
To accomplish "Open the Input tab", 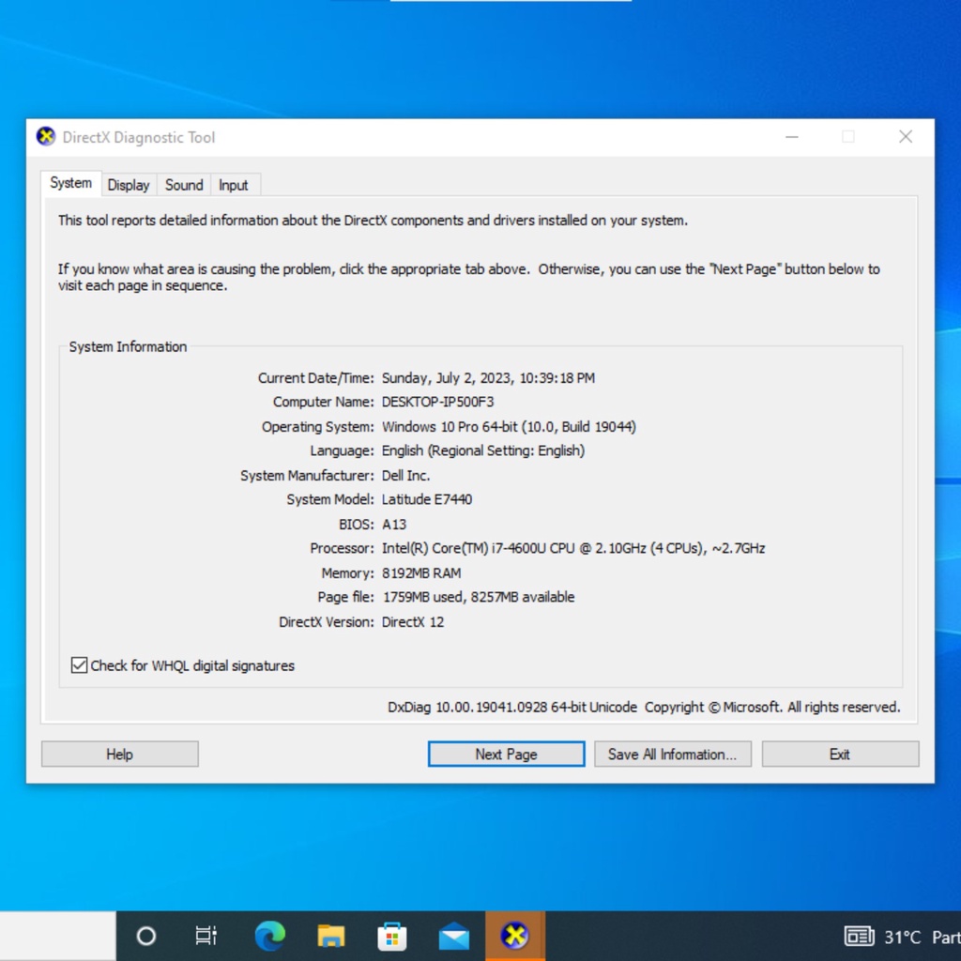I will click(234, 185).
